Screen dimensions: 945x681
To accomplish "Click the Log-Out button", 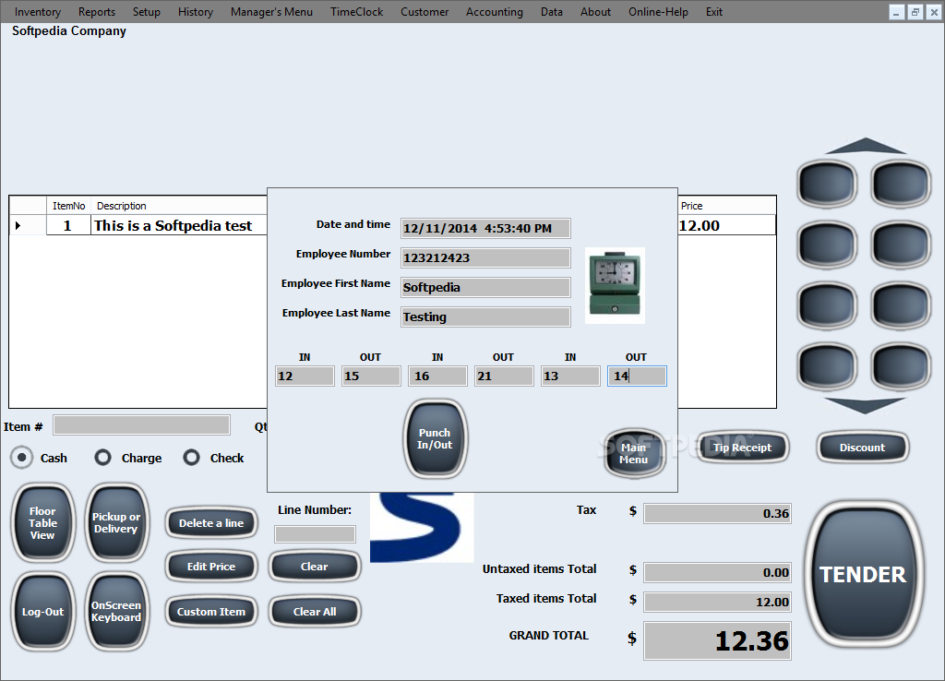I will click(42, 611).
